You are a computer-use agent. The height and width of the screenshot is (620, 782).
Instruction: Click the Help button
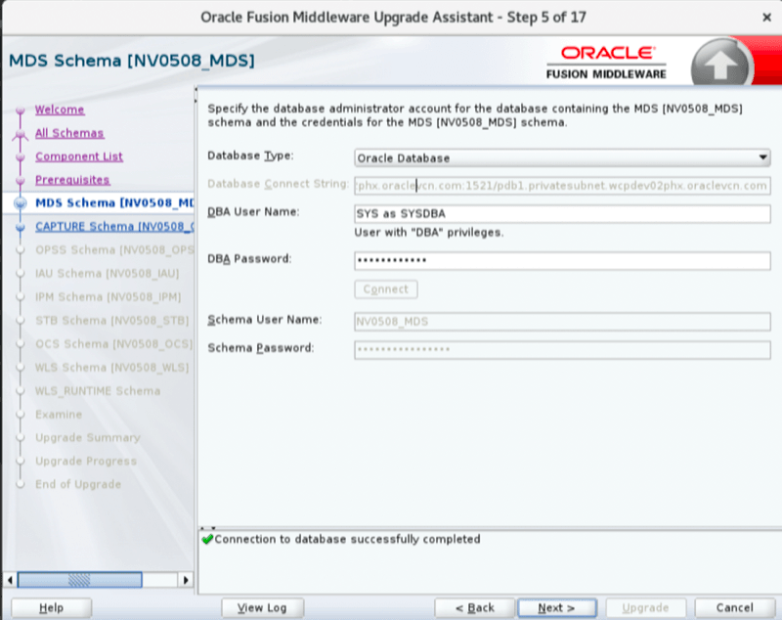pyautogui.click(x=52, y=607)
